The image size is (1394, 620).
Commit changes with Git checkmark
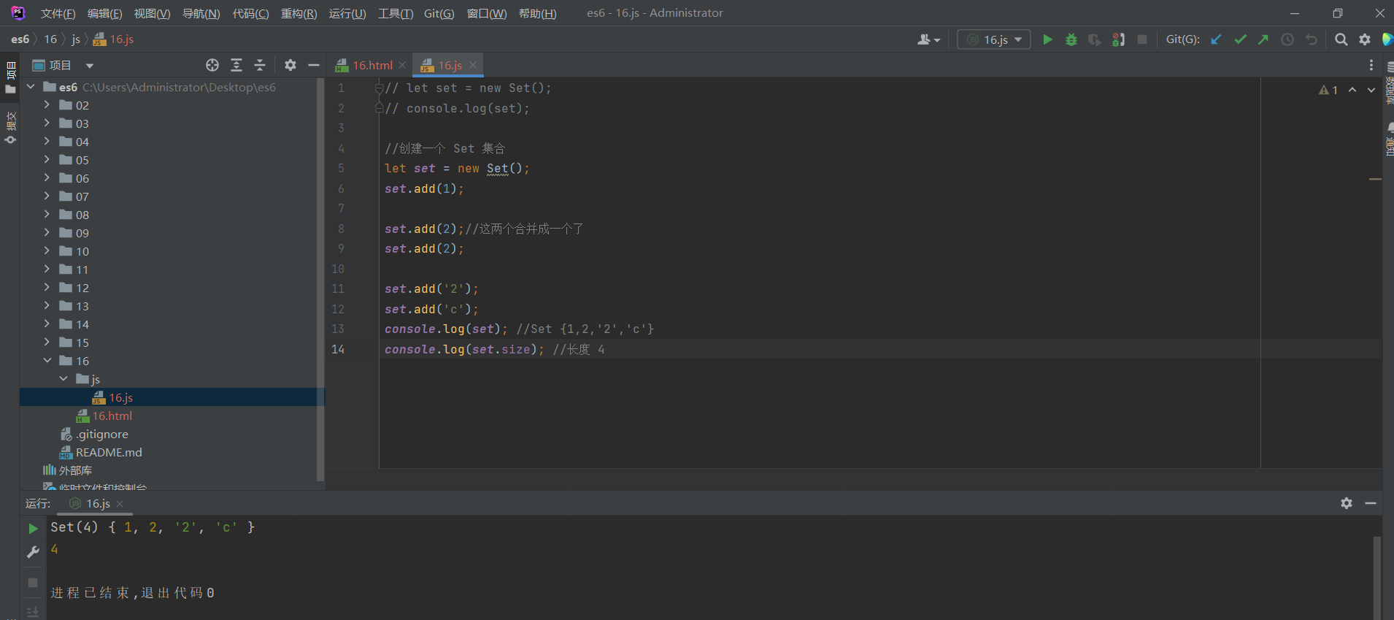pos(1240,39)
